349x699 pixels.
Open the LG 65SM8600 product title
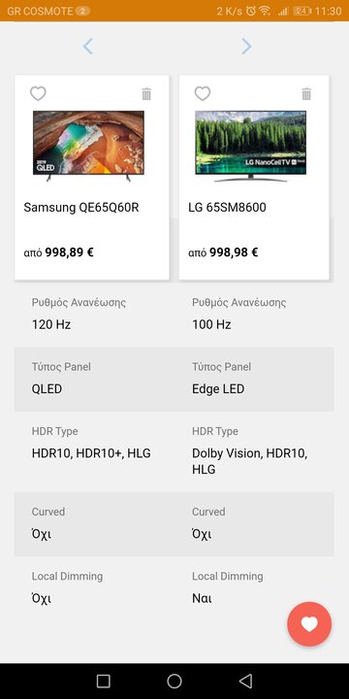227,208
